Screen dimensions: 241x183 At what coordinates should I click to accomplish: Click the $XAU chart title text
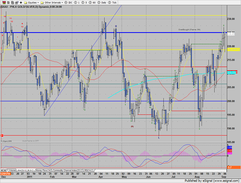click(31, 7)
